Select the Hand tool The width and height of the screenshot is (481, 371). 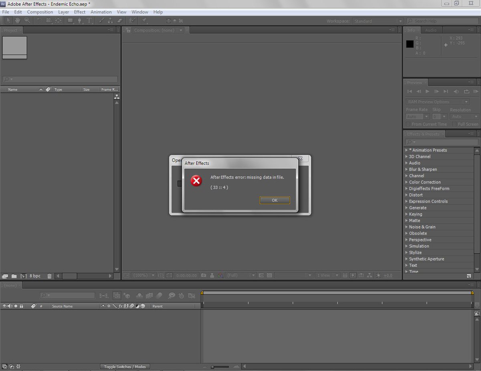17,20
